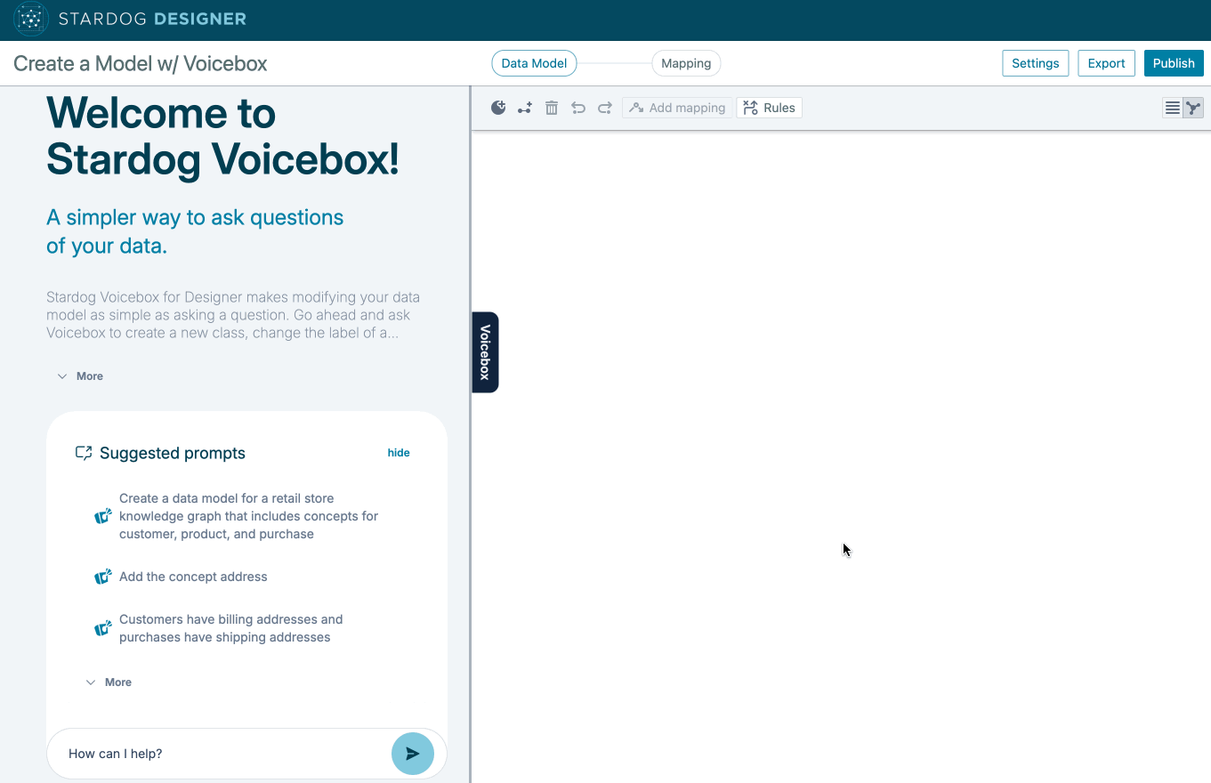The width and height of the screenshot is (1211, 783).
Task: Hide the Suggested prompts section
Action: point(399,453)
